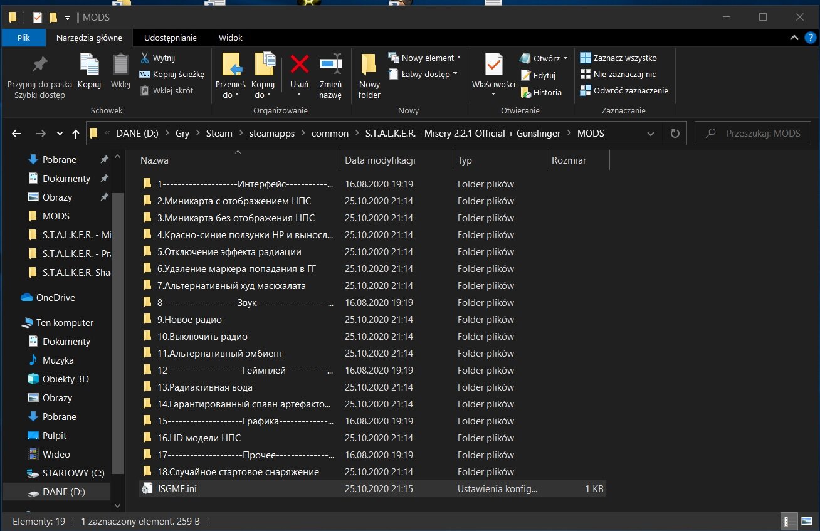Click the red Usuń delete icon
Screen dimensions: 820x531
pyautogui.click(x=299, y=64)
